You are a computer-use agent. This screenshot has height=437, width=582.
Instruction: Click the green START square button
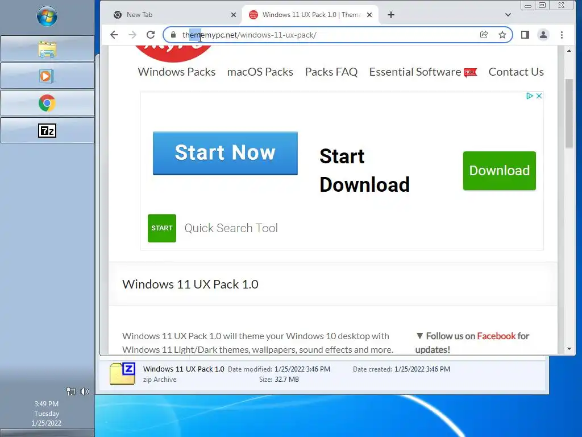tap(162, 228)
